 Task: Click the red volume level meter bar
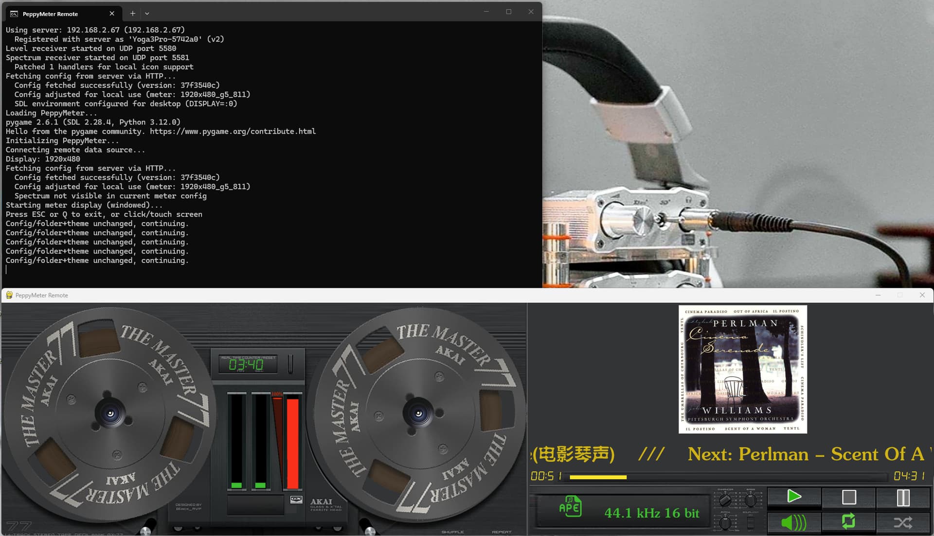click(x=292, y=442)
